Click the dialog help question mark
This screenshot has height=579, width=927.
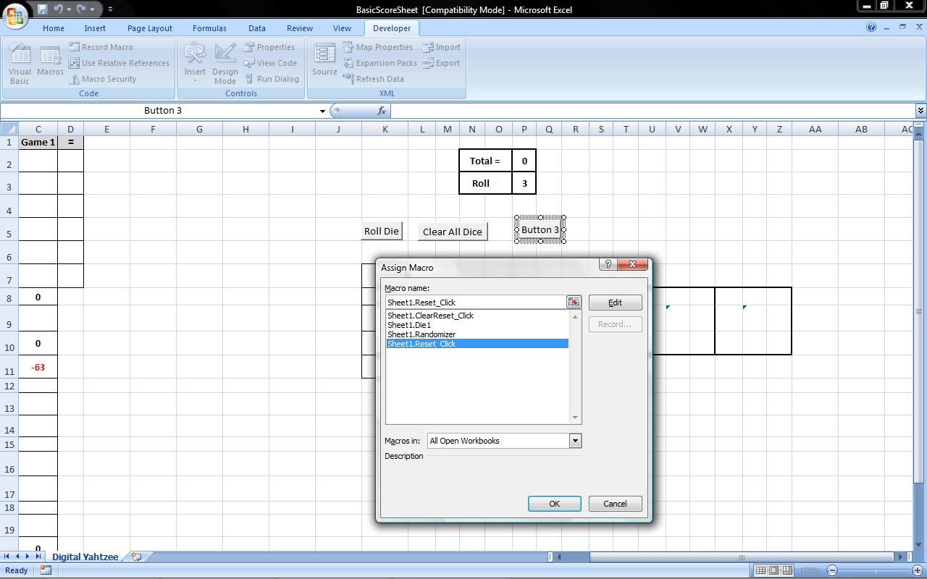pyautogui.click(x=608, y=265)
